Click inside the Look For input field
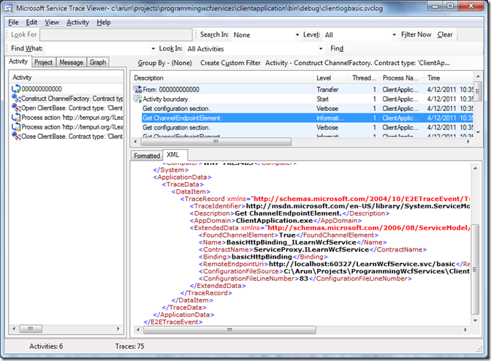This screenshot has width=491, height=361. tap(116, 35)
